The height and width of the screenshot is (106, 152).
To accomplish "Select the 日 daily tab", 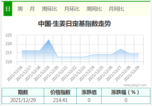I will click(x=8, y=9).
